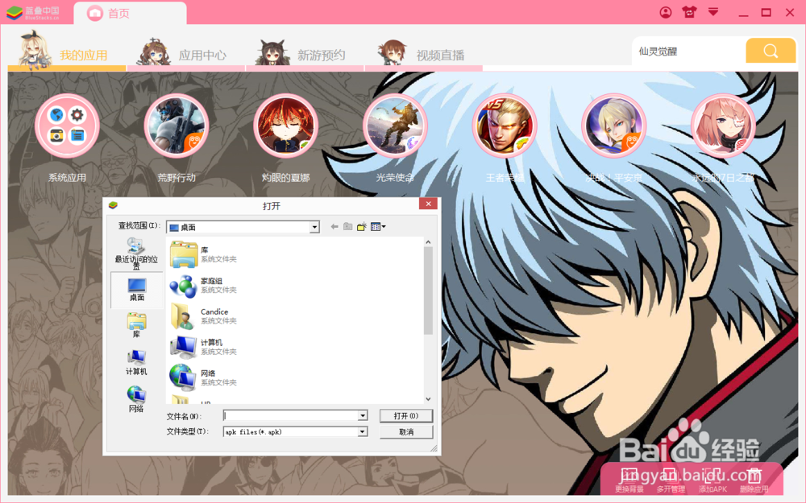Select the Candice folder in file list
806x503 pixels.
204,316
